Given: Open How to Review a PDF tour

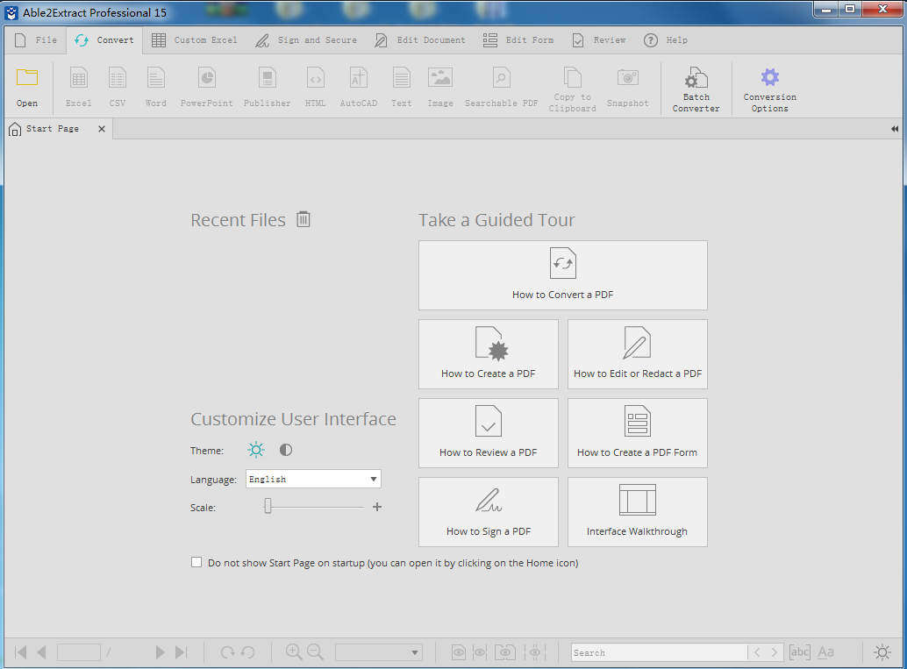Looking at the screenshot, I should 489,433.
